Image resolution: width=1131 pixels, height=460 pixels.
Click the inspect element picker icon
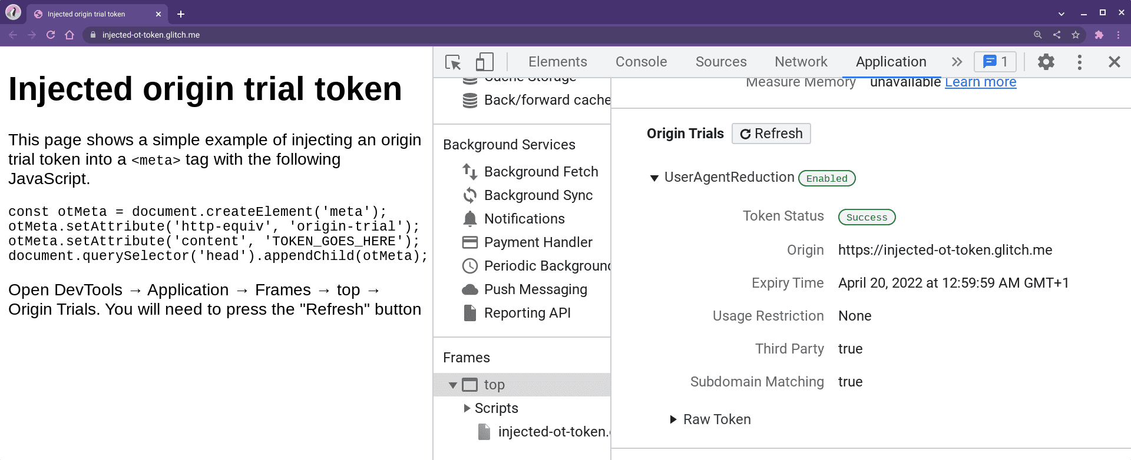point(453,62)
